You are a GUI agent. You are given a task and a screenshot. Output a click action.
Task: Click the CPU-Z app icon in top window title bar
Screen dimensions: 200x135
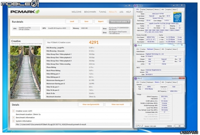[135, 6]
